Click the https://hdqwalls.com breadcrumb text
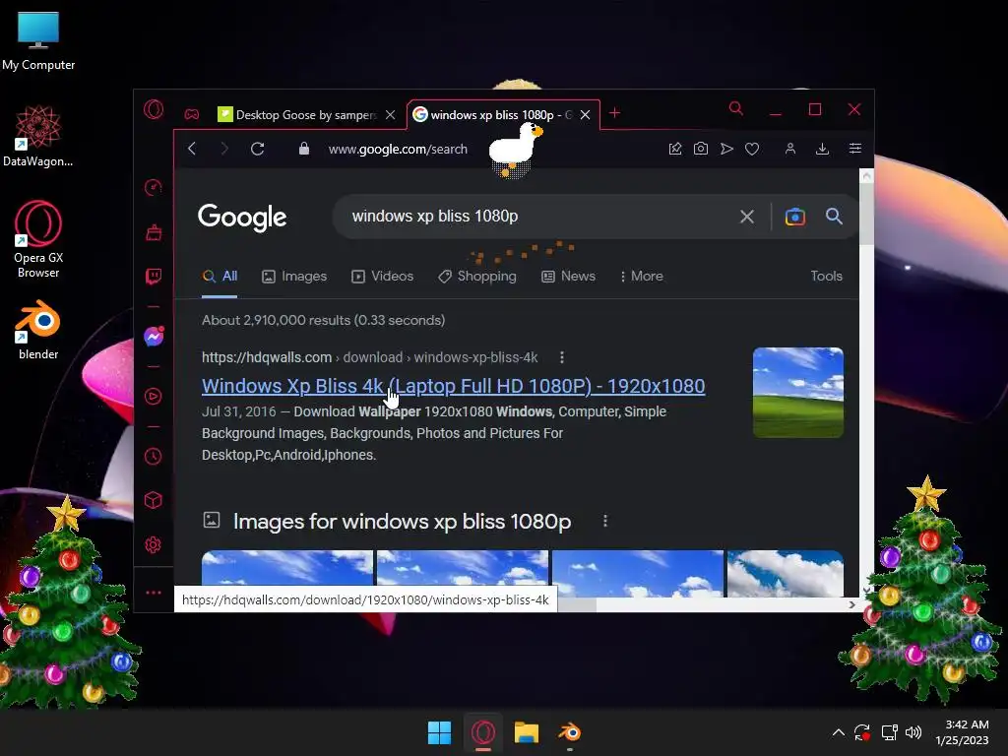 [x=267, y=357]
